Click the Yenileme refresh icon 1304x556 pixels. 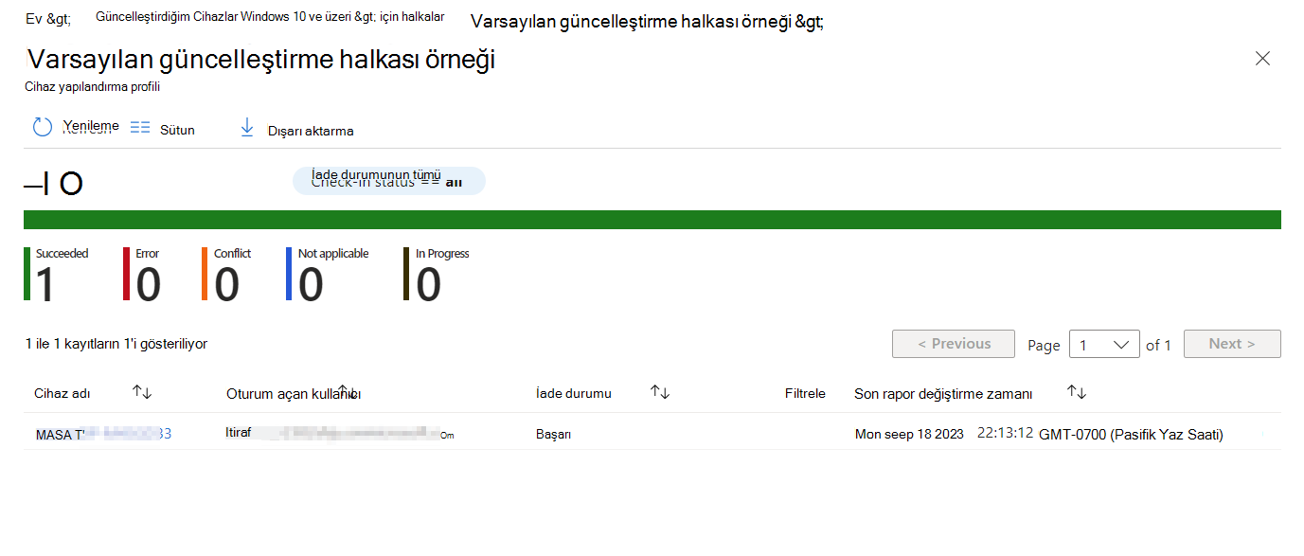tap(42, 126)
